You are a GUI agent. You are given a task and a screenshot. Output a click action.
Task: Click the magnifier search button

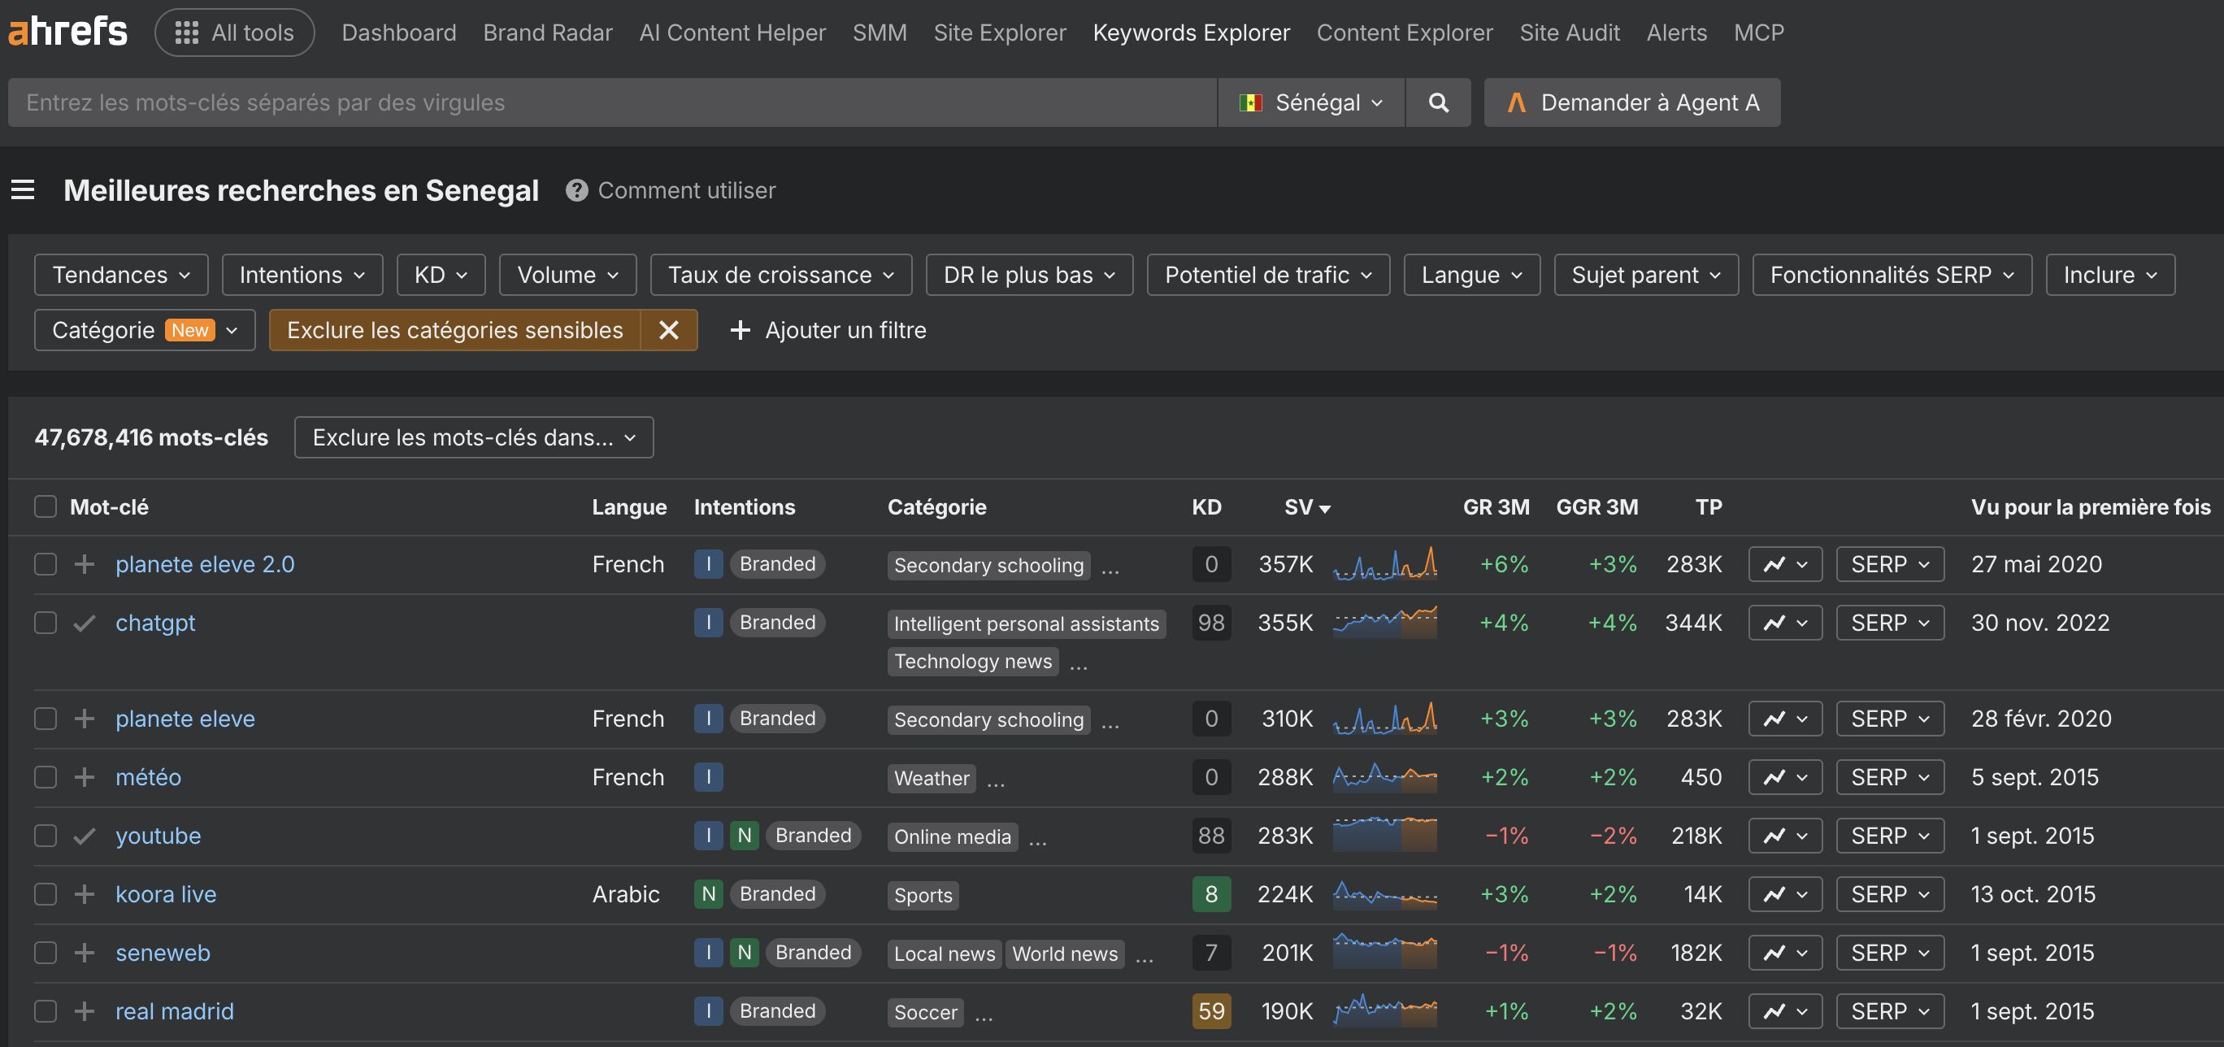1438,102
